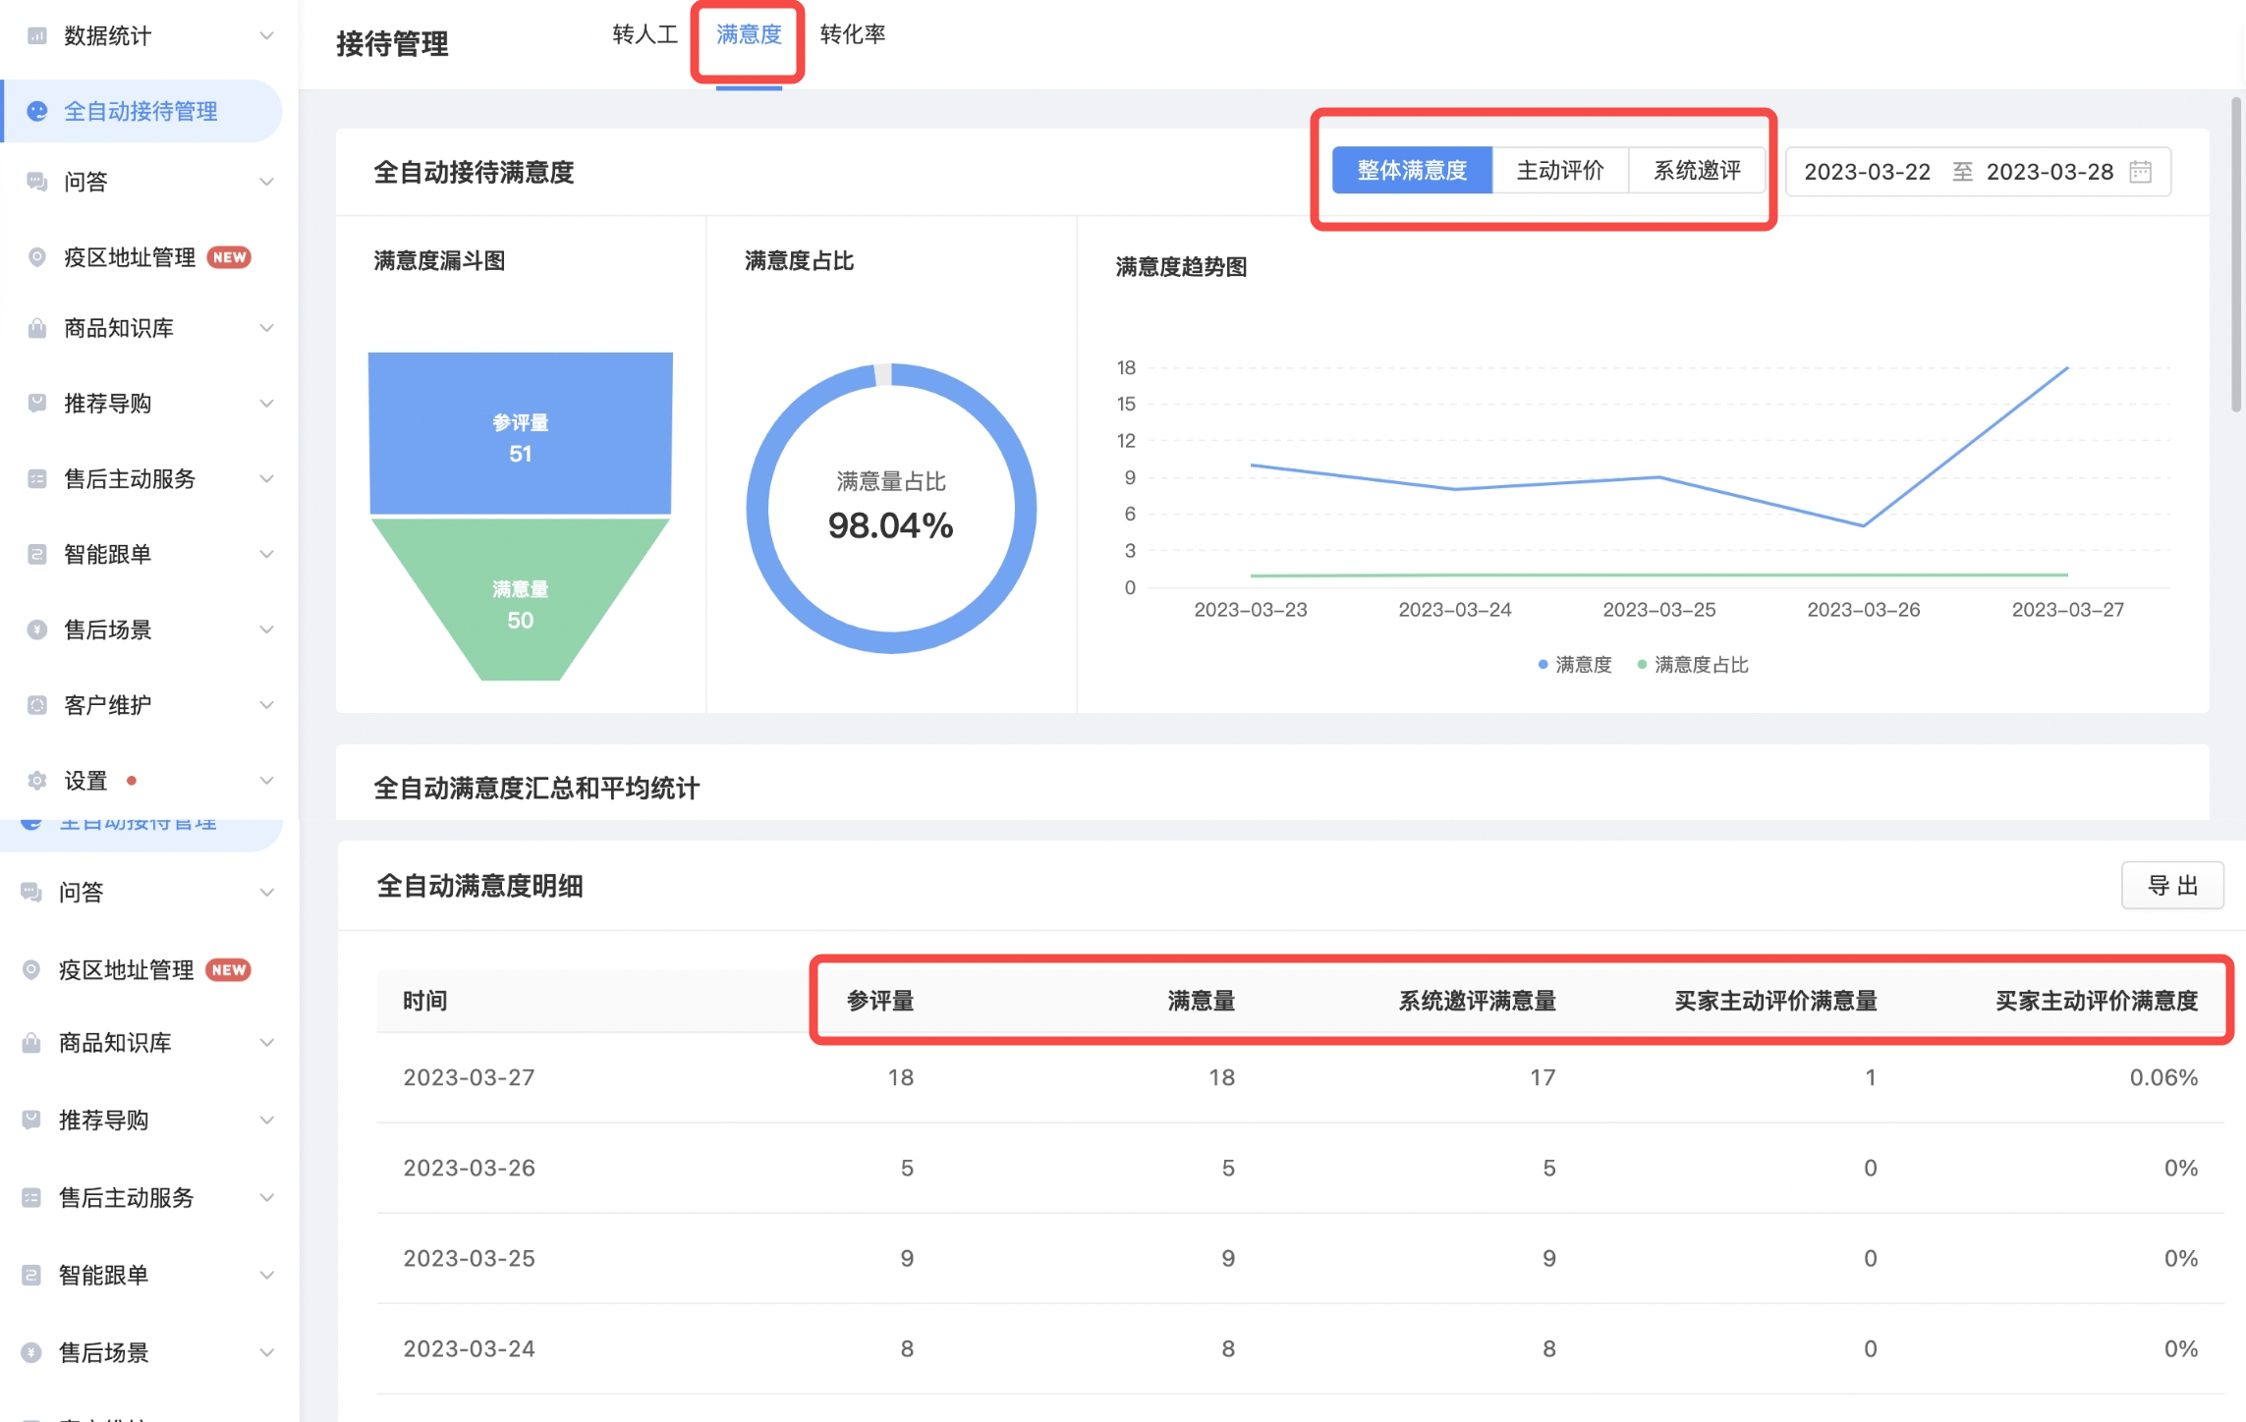Click the icon beside the upper 智能跟单 entry
Image resolution: width=2246 pixels, height=1422 pixels.
(x=37, y=554)
